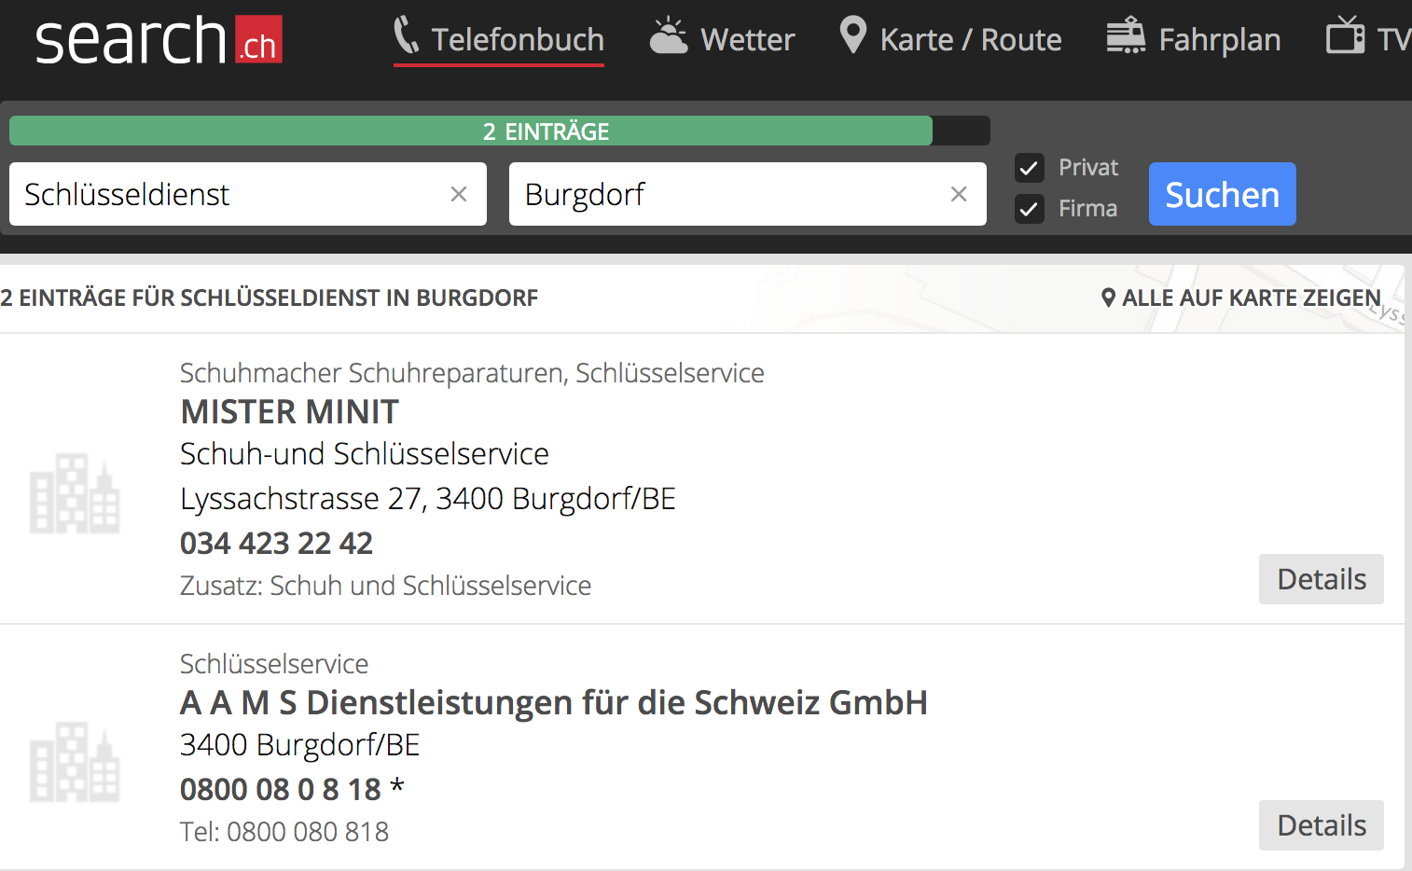The height and width of the screenshot is (871, 1412).
Task: Open the MISTER MINIT entry title
Action: pyautogui.click(x=289, y=411)
